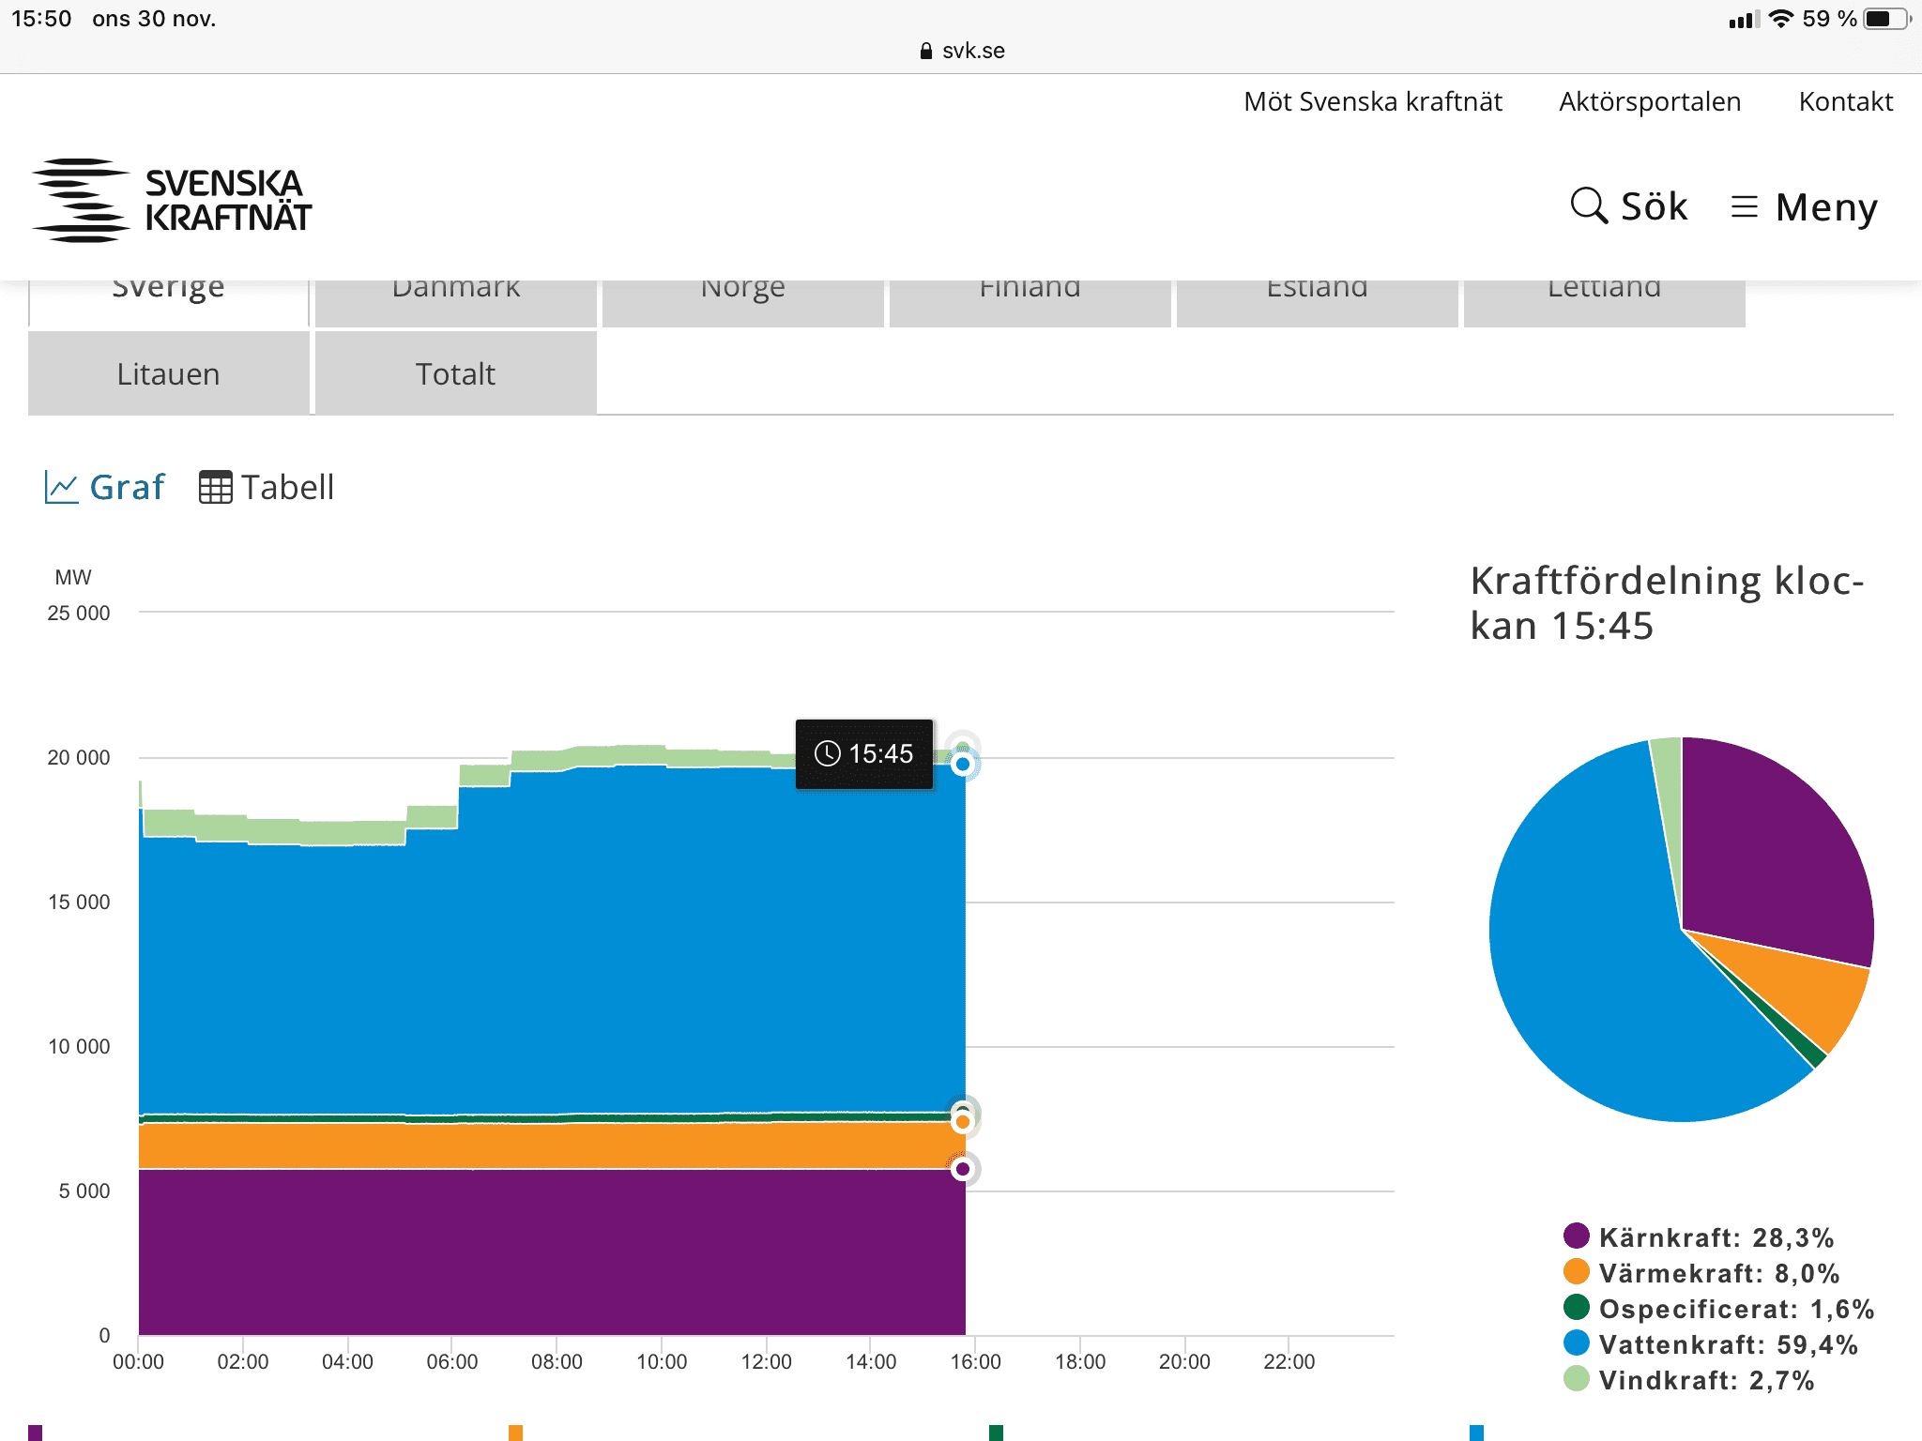Select the Litauen country tab

pos(169,373)
